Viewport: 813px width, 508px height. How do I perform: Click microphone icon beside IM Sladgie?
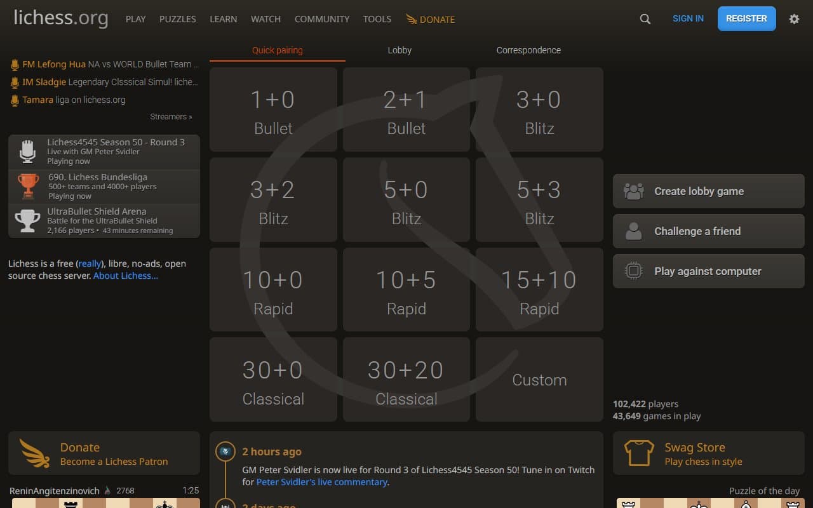pos(15,82)
